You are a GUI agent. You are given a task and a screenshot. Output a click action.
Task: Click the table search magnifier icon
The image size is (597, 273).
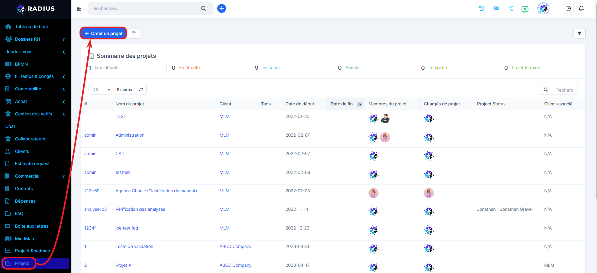(546, 90)
